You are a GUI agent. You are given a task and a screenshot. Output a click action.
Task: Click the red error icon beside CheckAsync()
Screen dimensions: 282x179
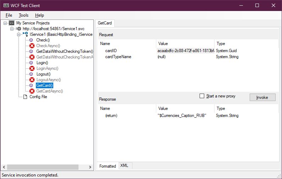click(32, 46)
